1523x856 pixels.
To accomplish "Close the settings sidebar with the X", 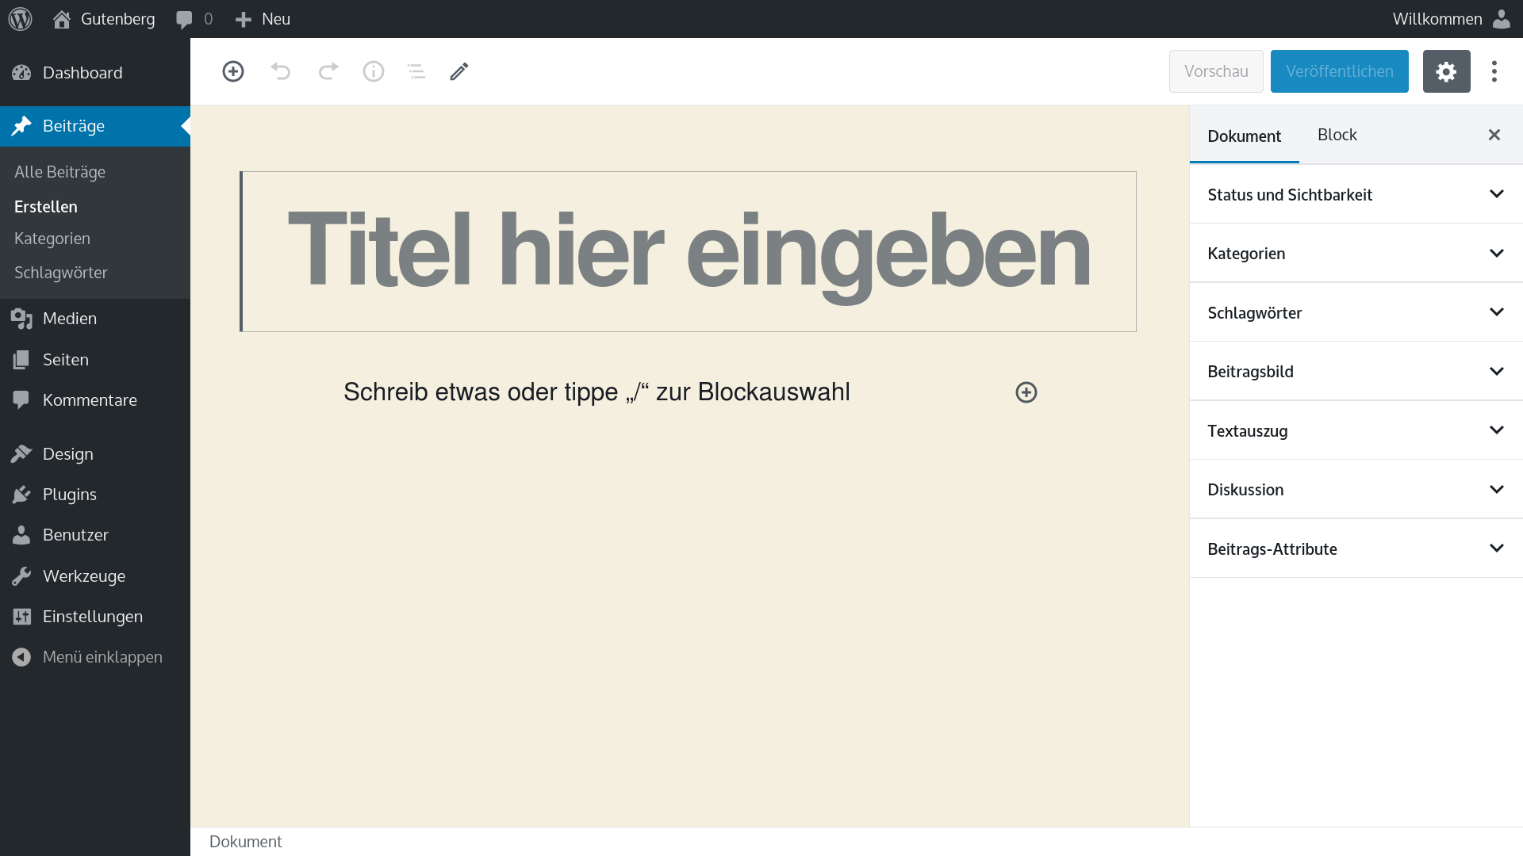I will click(x=1494, y=135).
